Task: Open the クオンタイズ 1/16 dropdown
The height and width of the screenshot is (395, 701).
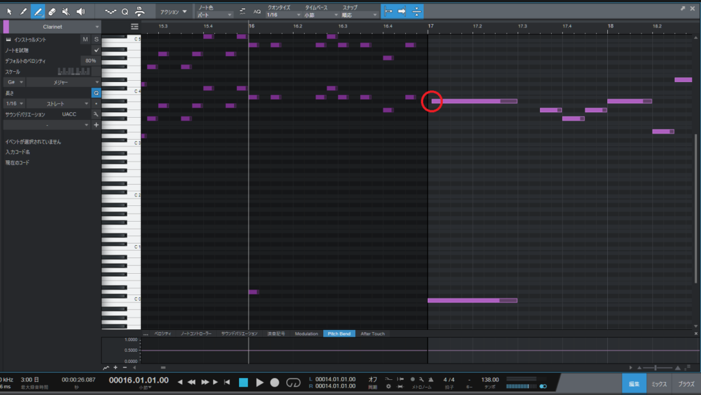Action: click(x=282, y=14)
